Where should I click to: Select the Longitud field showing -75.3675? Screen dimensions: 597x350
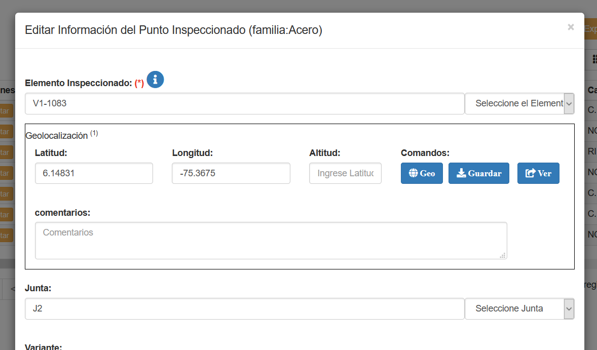[x=231, y=173]
